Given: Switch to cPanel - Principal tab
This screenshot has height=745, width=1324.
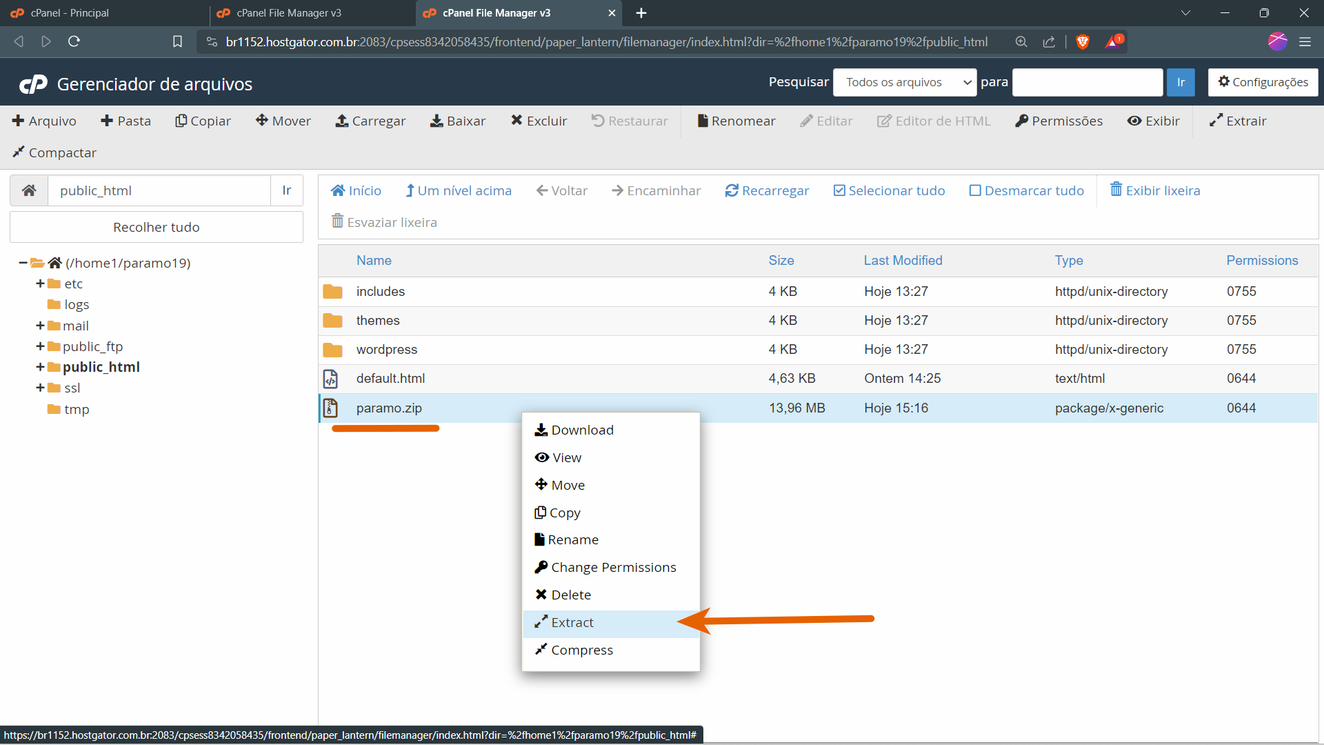Looking at the screenshot, I should click(103, 13).
